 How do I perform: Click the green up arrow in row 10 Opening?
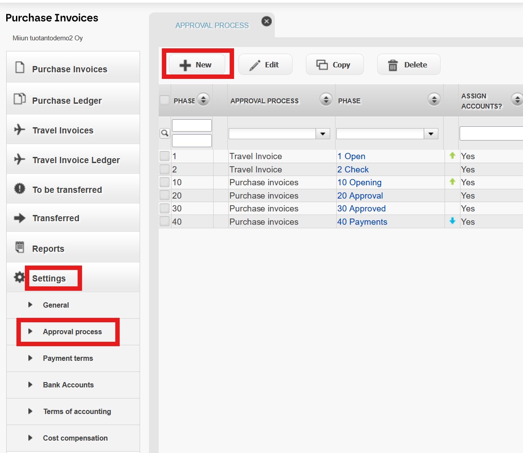point(452,182)
